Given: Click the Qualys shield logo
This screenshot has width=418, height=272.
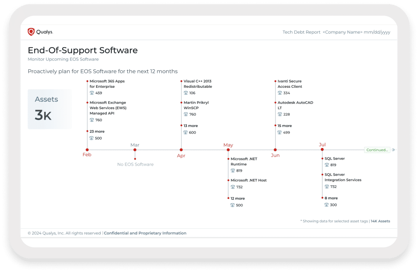Looking at the screenshot, I should tap(31, 32).
